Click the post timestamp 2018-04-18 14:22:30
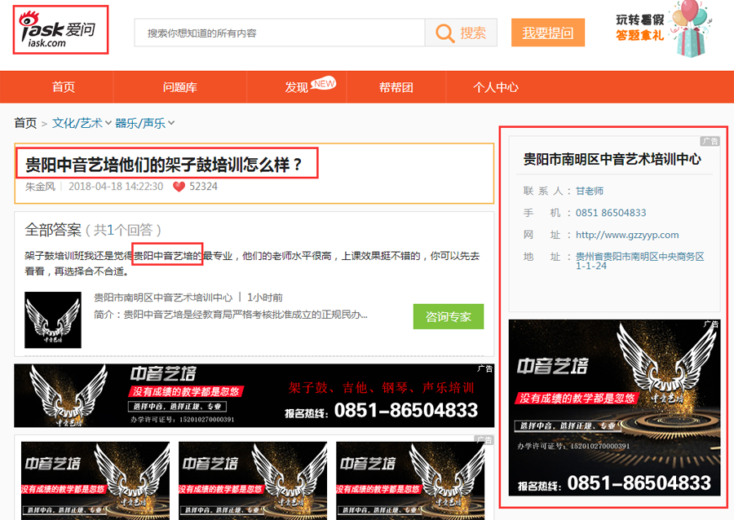Image resolution: width=734 pixels, height=520 pixels. point(116,187)
